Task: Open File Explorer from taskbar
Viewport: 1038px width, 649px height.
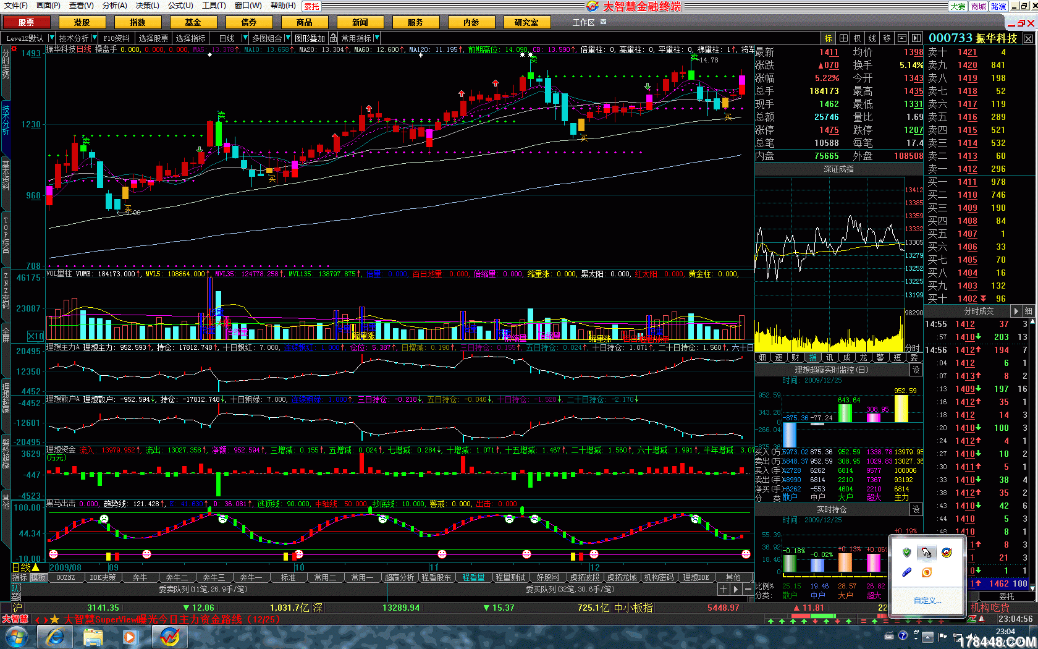Action: click(x=93, y=637)
